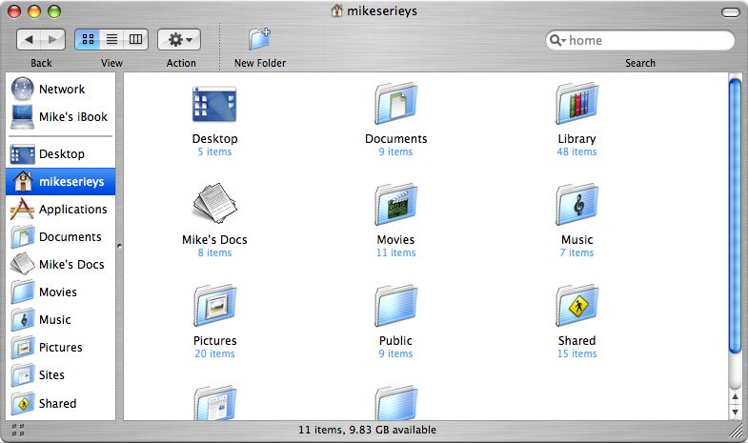Click the toolbar toggle pill button

tap(728, 11)
